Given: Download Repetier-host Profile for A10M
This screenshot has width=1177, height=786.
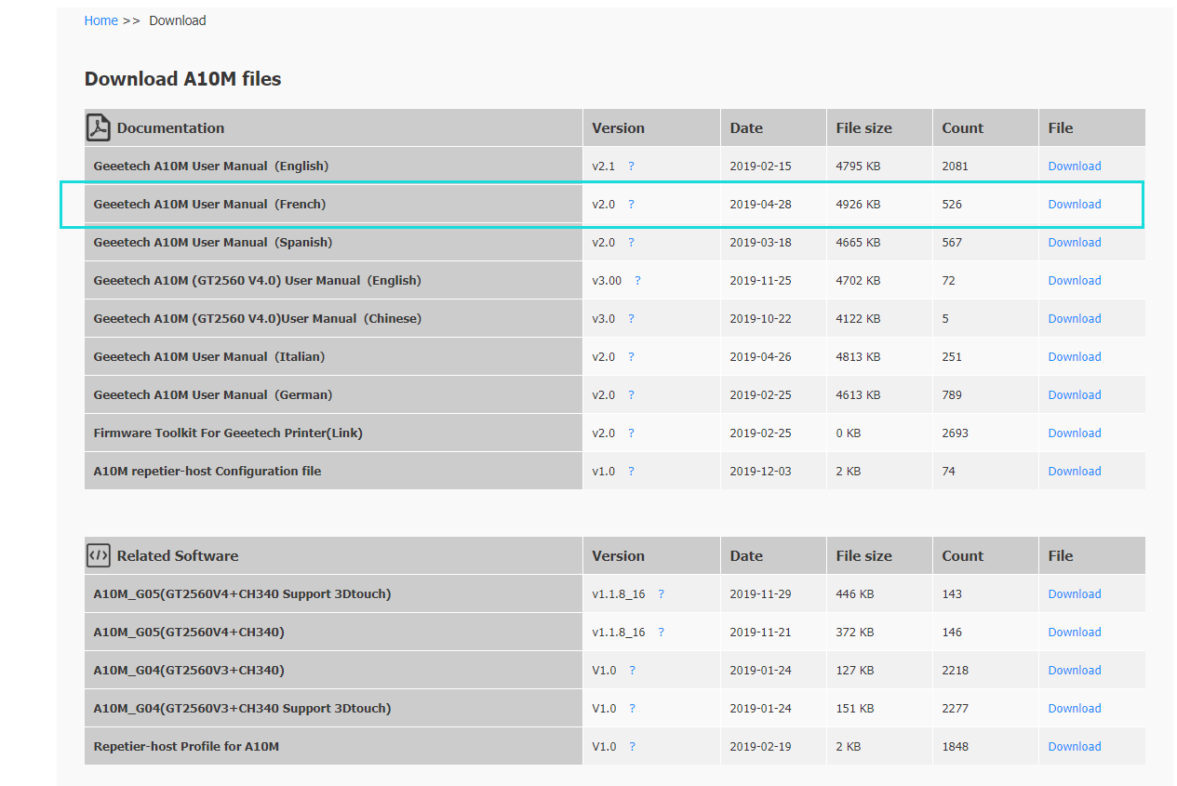Looking at the screenshot, I should [x=1074, y=747].
